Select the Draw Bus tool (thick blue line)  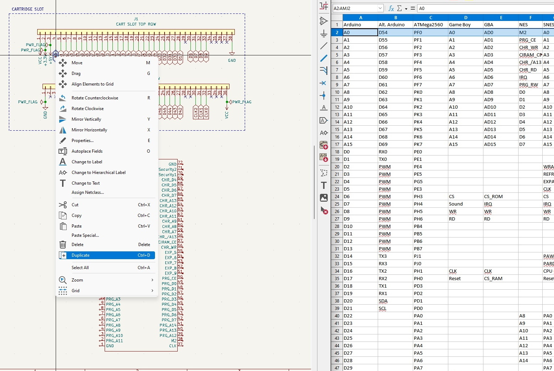click(x=323, y=58)
